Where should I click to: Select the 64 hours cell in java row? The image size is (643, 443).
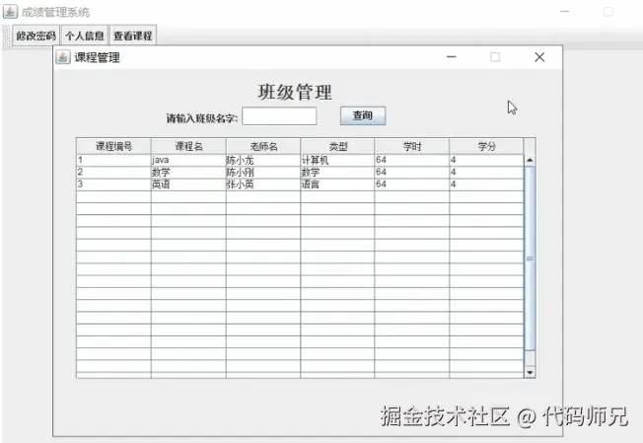tap(411, 160)
